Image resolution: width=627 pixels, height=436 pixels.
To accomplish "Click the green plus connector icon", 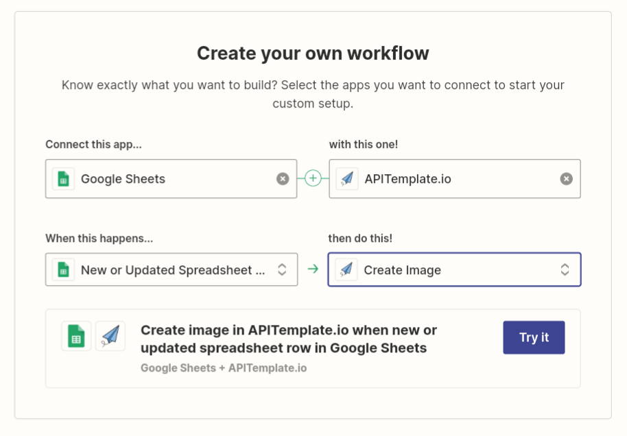I will tap(313, 178).
